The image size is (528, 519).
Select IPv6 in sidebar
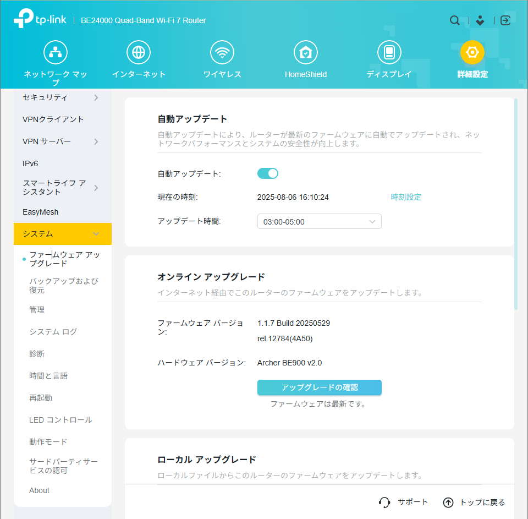[30, 163]
